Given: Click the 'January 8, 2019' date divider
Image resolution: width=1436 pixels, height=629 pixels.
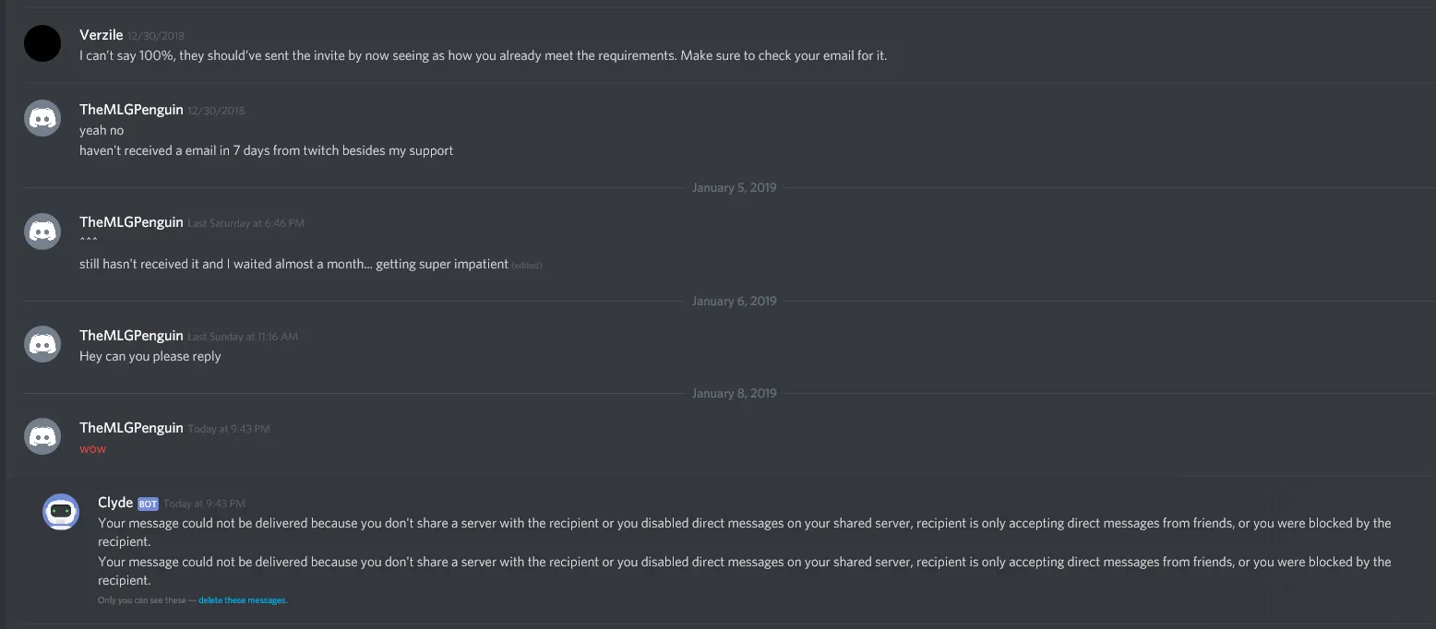Looking at the screenshot, I should (734, 393).
